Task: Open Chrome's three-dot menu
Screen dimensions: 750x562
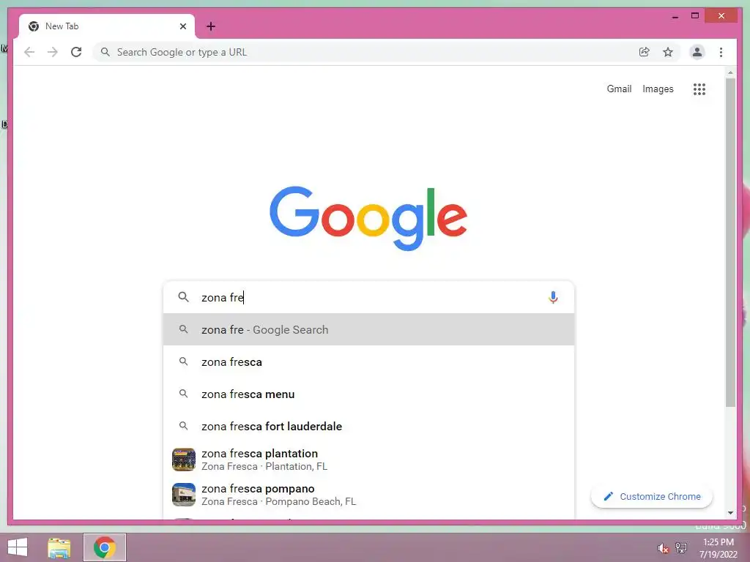Action: pyautogui.click(x=721, y=52)
